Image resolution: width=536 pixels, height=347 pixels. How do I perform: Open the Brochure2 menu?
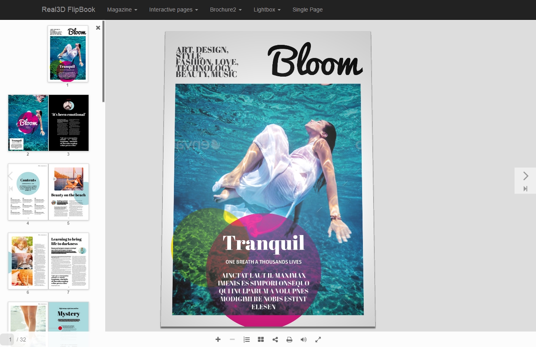click(x=226, y=10)
